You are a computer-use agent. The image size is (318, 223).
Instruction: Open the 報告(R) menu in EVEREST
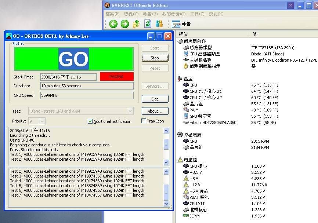(x=150, y=14)
